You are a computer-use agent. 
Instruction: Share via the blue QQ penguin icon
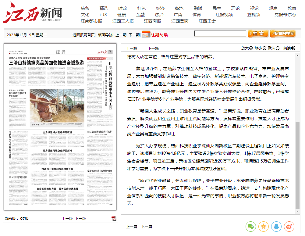pos(276,226)
